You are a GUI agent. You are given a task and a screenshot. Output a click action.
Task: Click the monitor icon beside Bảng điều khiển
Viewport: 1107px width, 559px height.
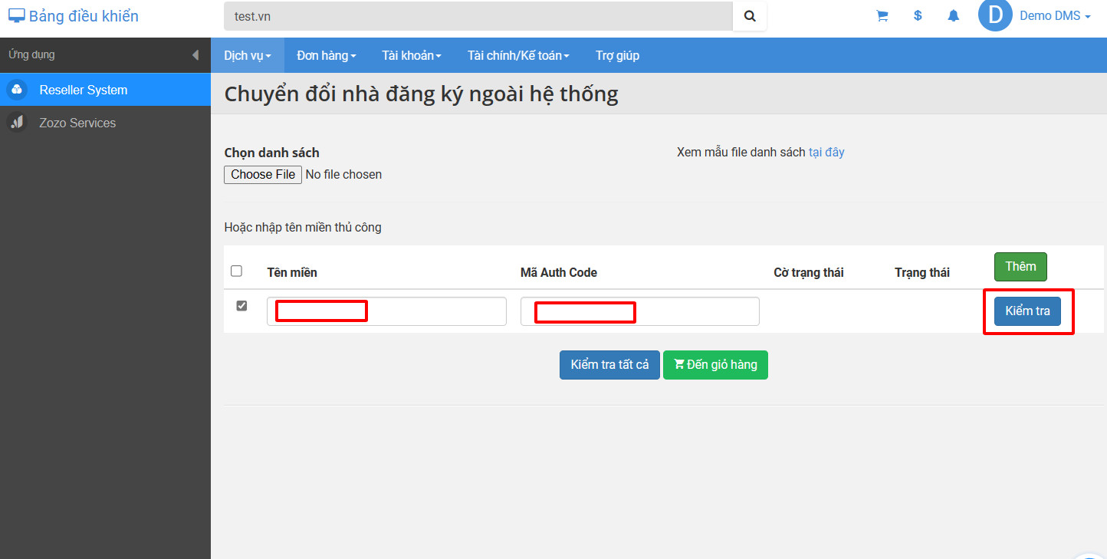point(16,16)
